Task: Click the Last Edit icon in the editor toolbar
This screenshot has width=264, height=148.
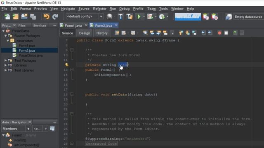Action: coord(117,33)
